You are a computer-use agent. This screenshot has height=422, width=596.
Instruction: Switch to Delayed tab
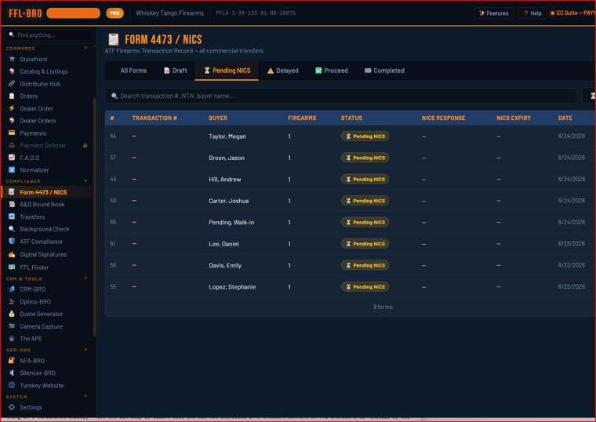pyautogui.click(x=283, y=71)
